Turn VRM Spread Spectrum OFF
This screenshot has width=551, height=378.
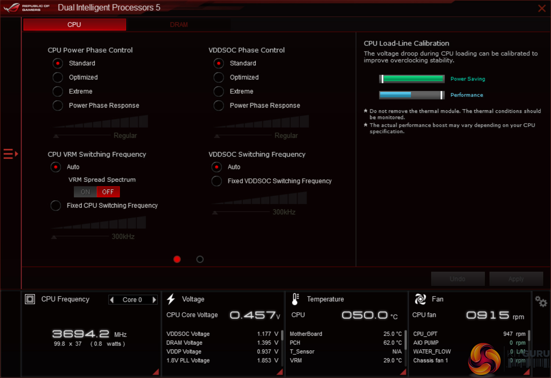pos(108,192)
